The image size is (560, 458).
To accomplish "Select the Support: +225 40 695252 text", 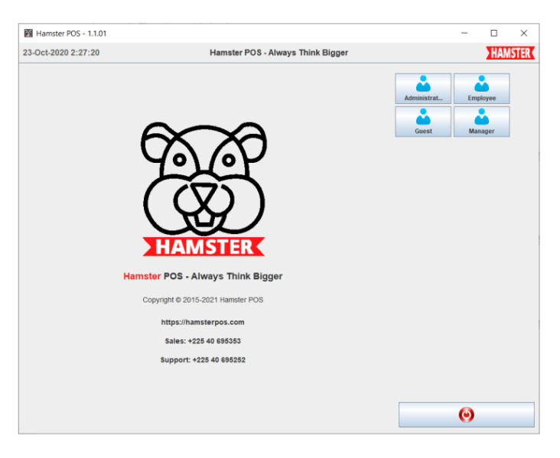I will click(203, 360).
